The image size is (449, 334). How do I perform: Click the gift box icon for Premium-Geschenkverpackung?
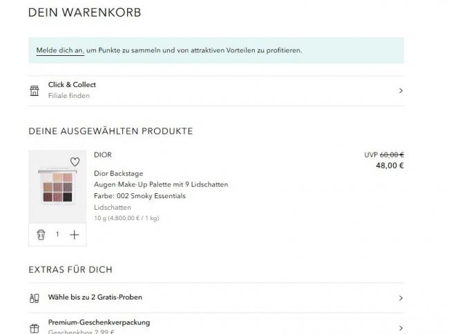35,328
